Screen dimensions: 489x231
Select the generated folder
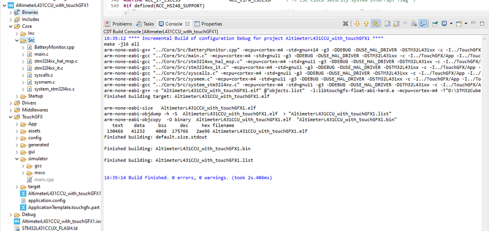(x=34, y=145)
